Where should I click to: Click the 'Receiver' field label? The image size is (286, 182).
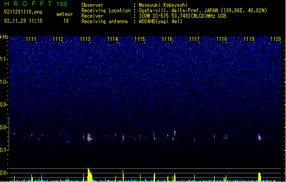92,16
